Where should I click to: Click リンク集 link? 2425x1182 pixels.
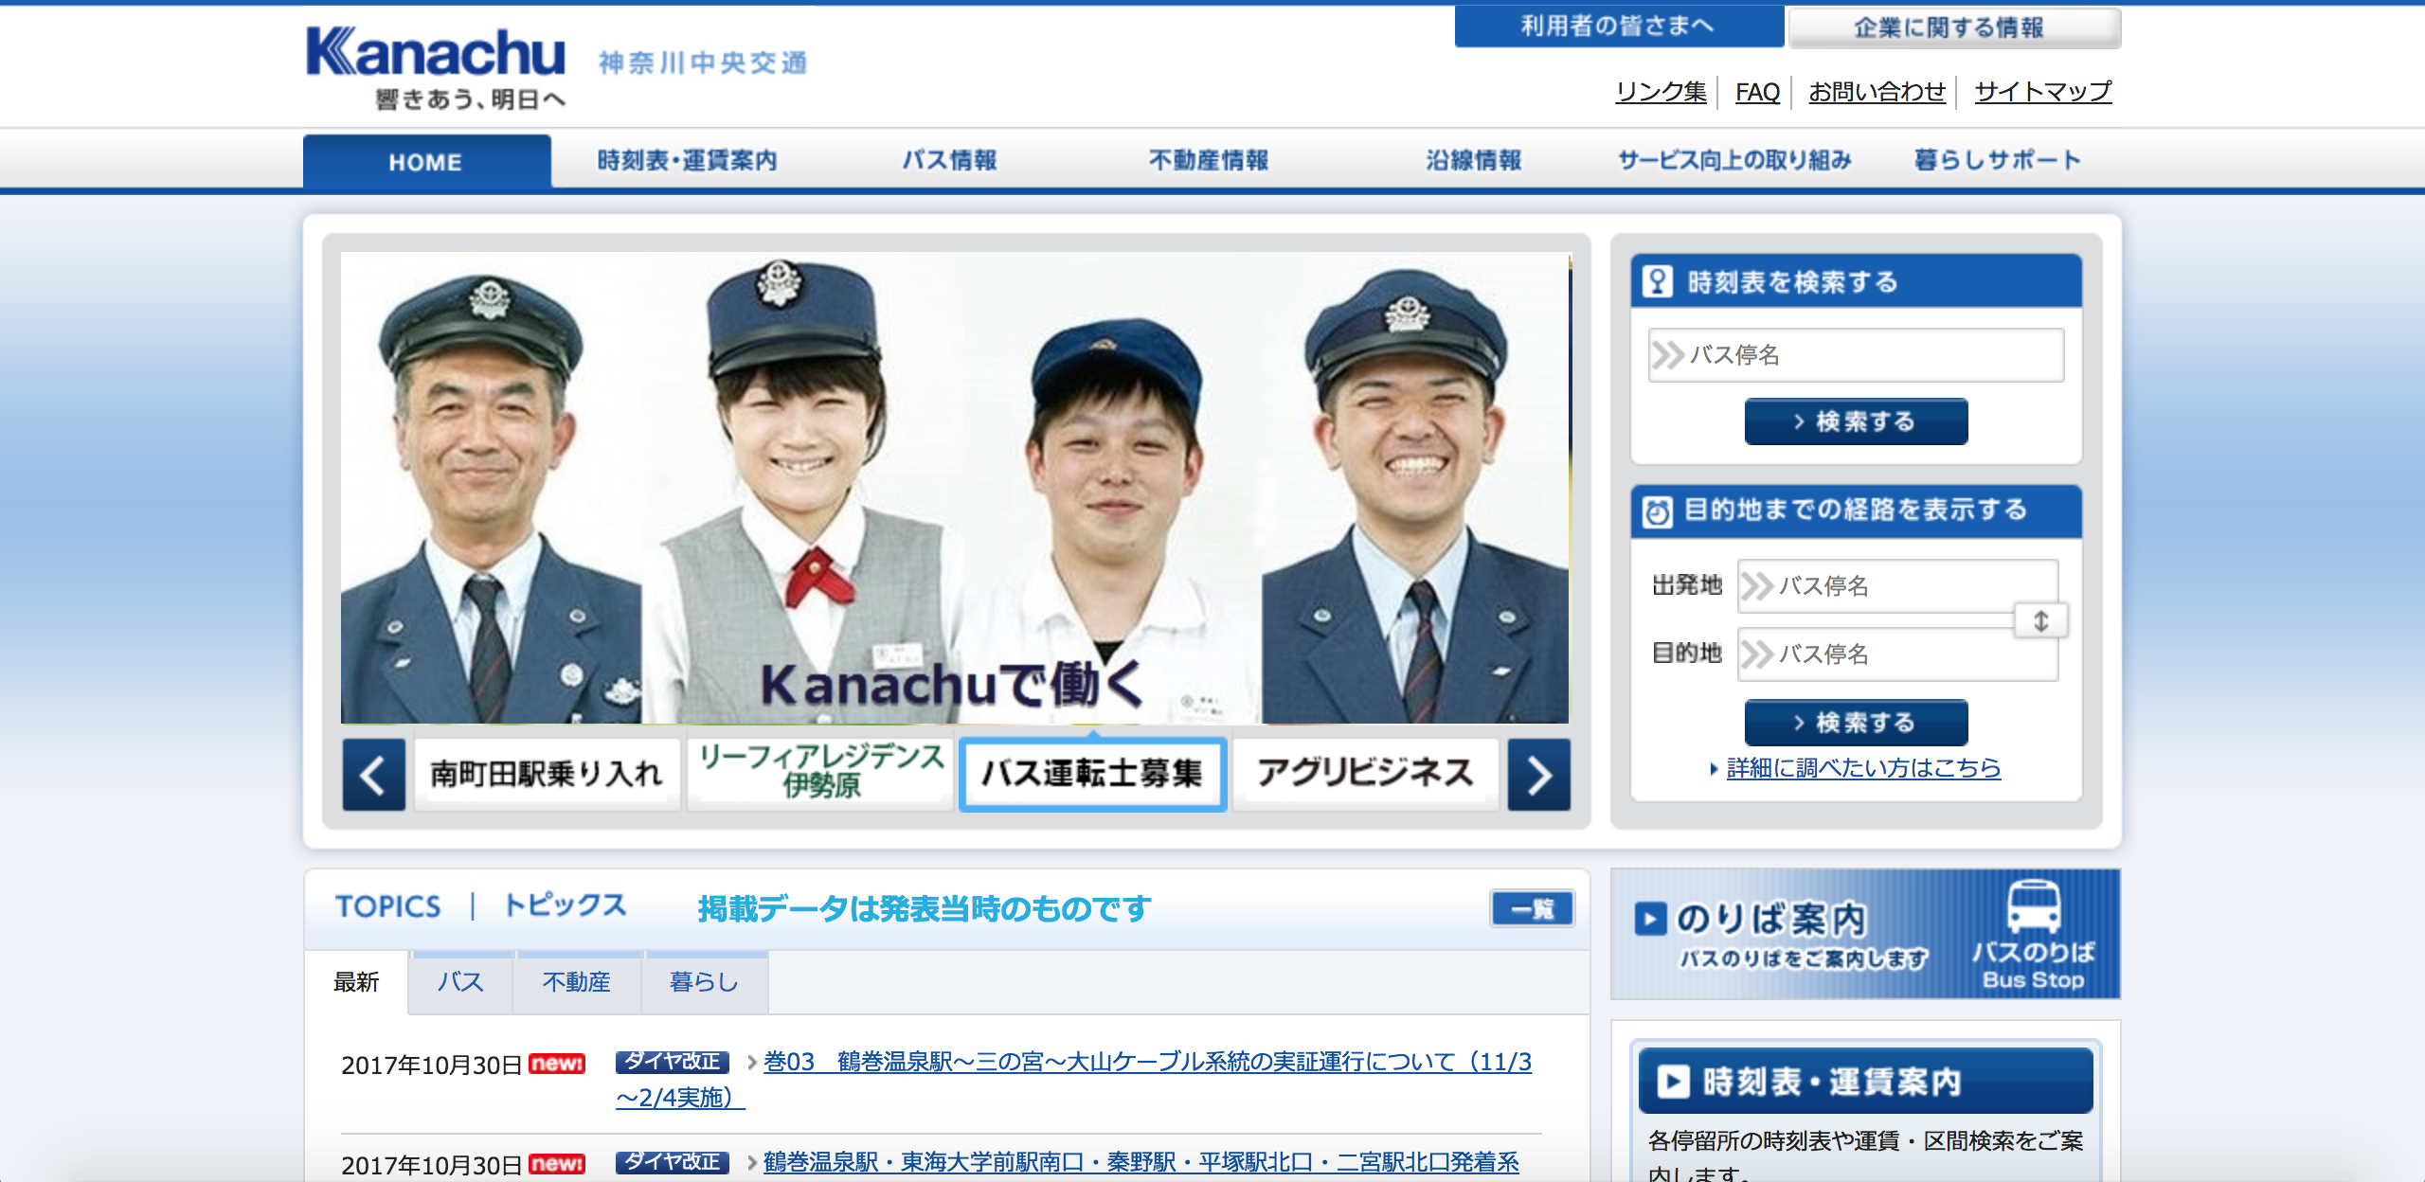[1662, 92]
